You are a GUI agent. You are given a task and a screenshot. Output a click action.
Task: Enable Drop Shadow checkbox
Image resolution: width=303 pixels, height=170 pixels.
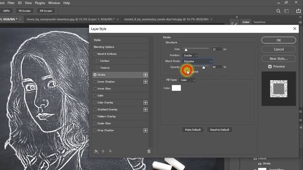point(95,130)
